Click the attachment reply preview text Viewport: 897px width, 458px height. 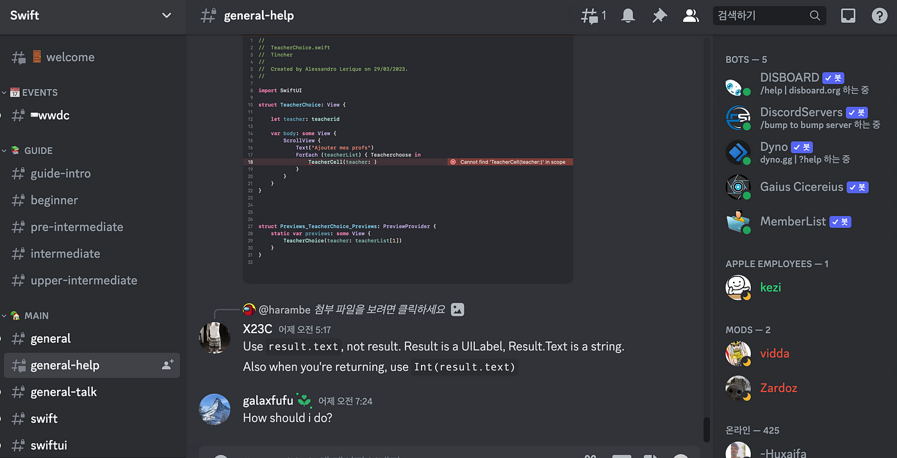(x=379, y=309)
